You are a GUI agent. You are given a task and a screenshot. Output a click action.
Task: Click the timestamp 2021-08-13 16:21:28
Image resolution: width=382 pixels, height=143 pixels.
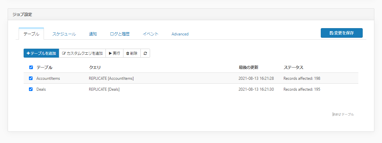256,78
